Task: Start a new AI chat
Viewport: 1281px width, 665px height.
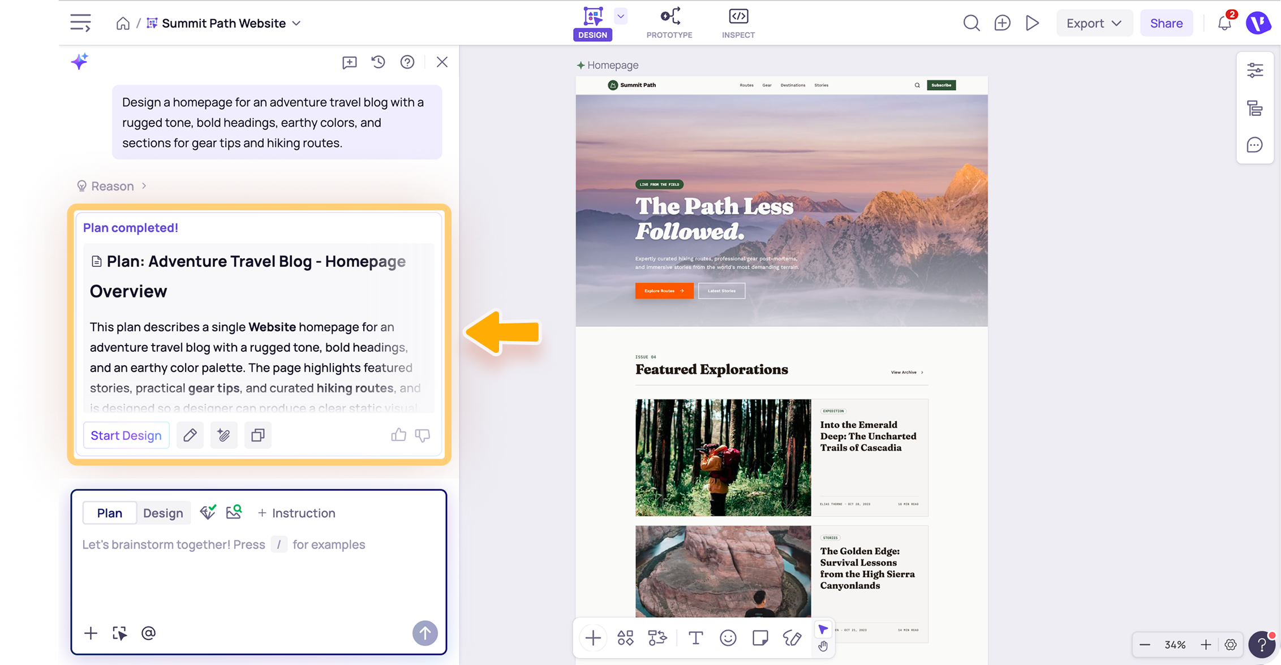Action: 349,62
